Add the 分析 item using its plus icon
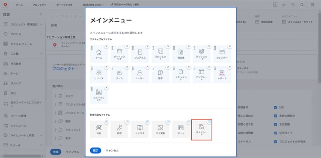321x158 pixels. [x=107, y=122]
